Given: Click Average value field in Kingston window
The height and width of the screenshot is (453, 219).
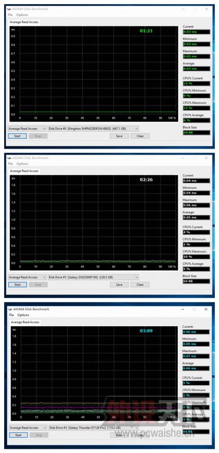Looking at the screenshot, I should (x=197, y=69).
